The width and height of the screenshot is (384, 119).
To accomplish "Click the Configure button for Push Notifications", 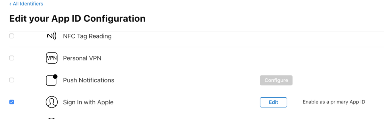I will tap(276, 80).
